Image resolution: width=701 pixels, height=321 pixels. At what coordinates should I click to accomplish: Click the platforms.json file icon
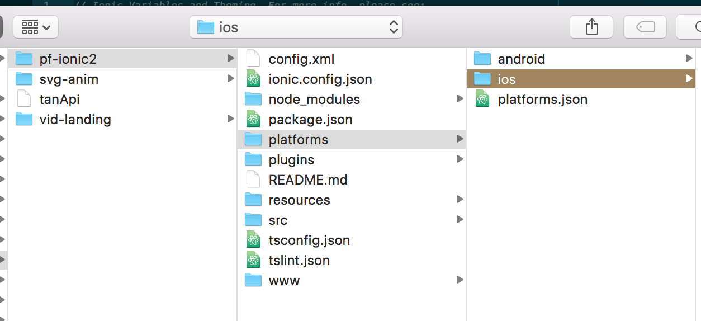click(x=482, y=100)
